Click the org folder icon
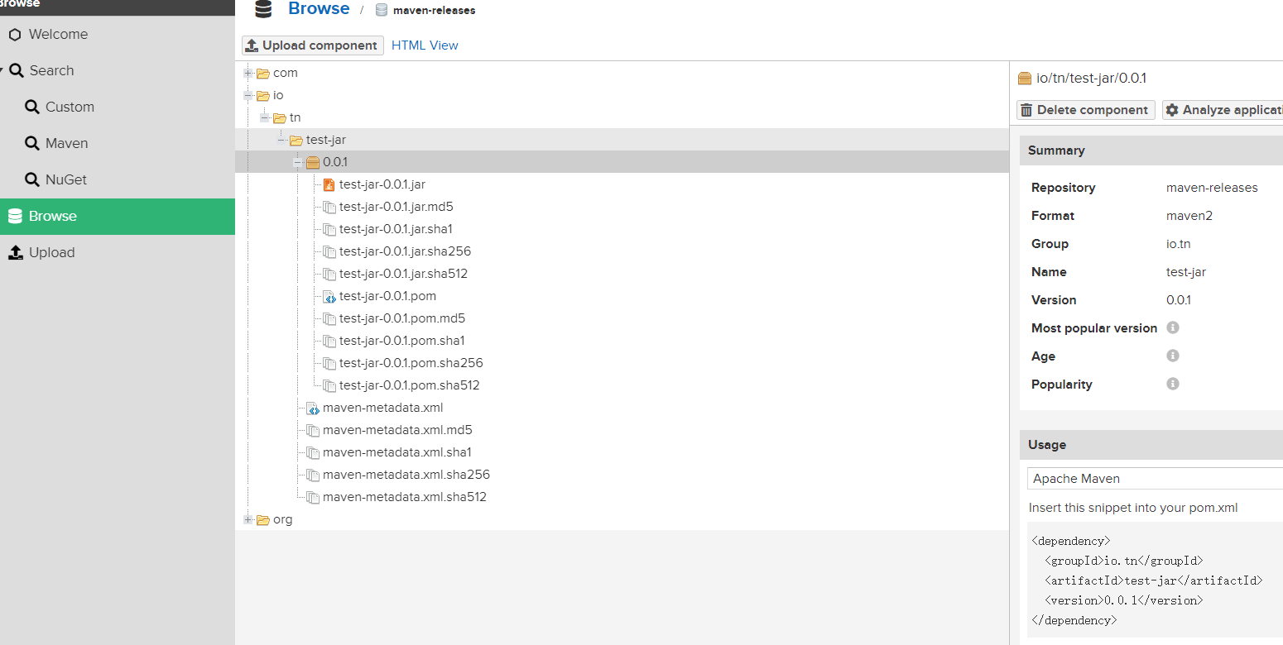The width and height of the screenshot is (1283, 645). pyautogui.click(x=263, y=519)
